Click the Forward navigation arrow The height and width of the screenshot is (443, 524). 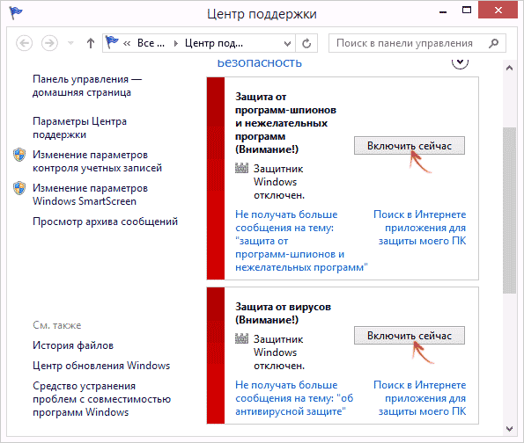(x=49, y=43)
